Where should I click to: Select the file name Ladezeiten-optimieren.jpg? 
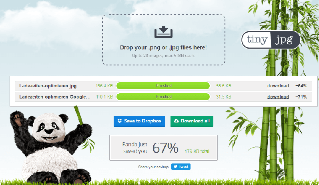pyautogui.click(x=48, y=86)
